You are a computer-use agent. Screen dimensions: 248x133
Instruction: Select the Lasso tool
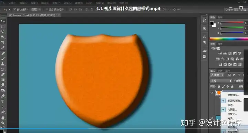point(3,32)
